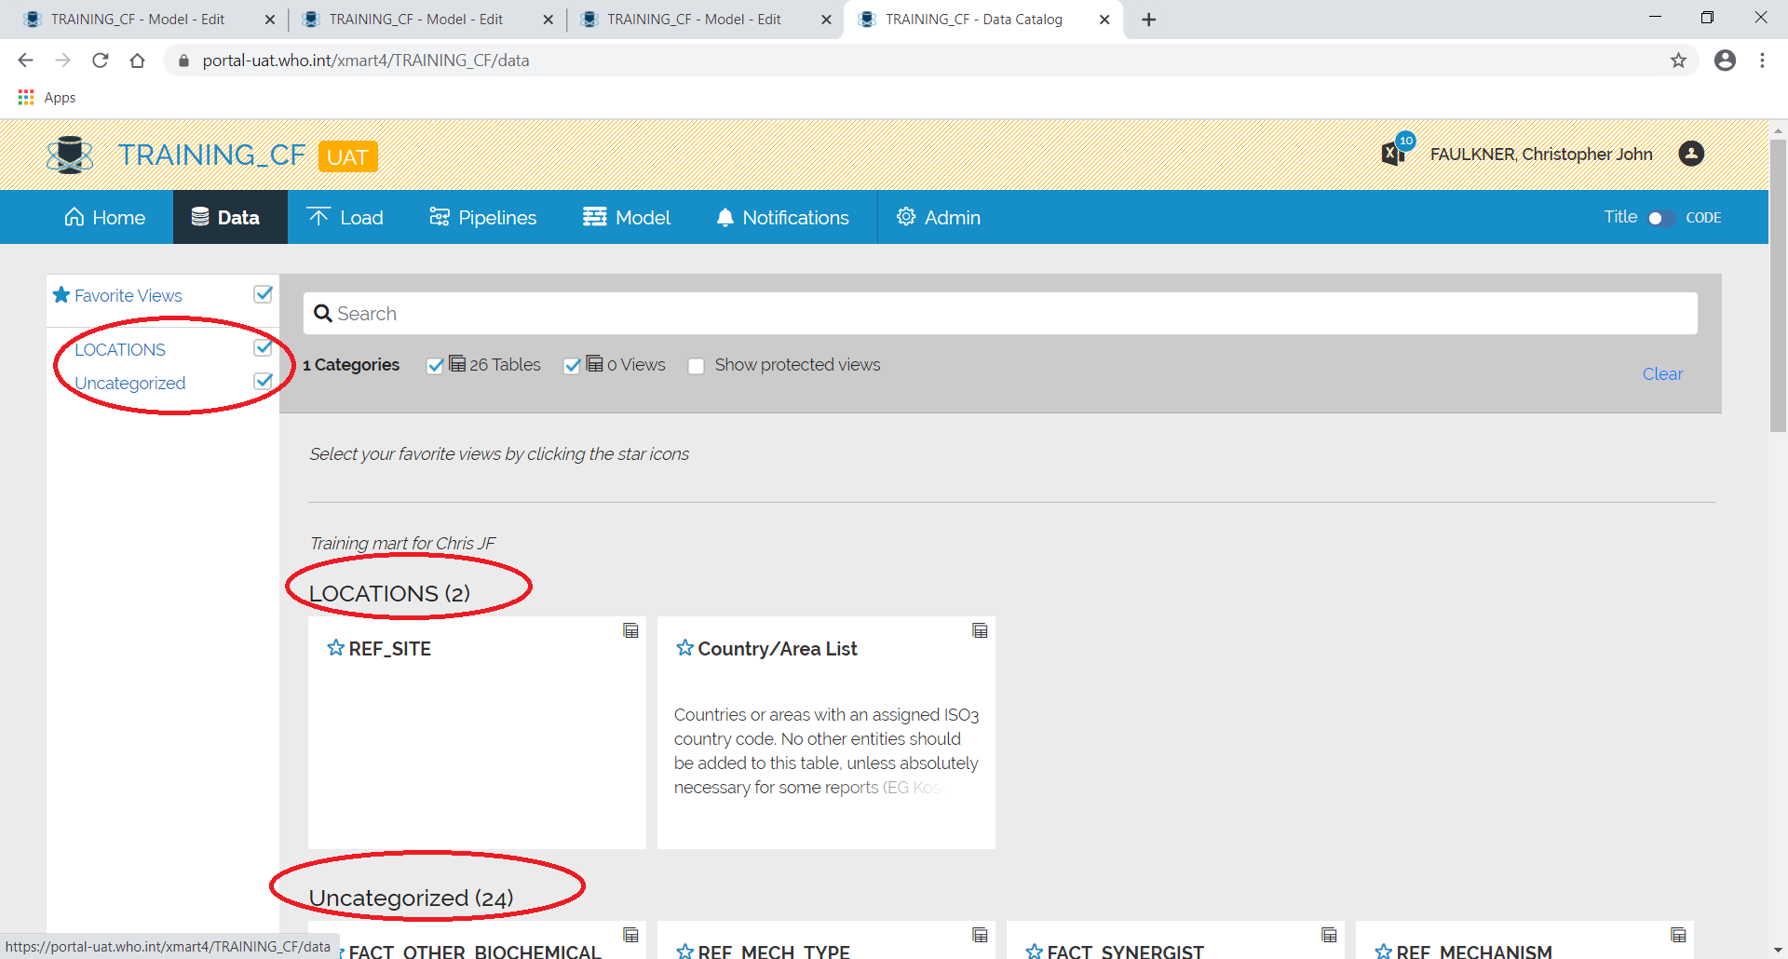Image resolution: width=1788 pixels, height=959 pixels.
Task: Go to the Home tab
Action: point(104,217)
